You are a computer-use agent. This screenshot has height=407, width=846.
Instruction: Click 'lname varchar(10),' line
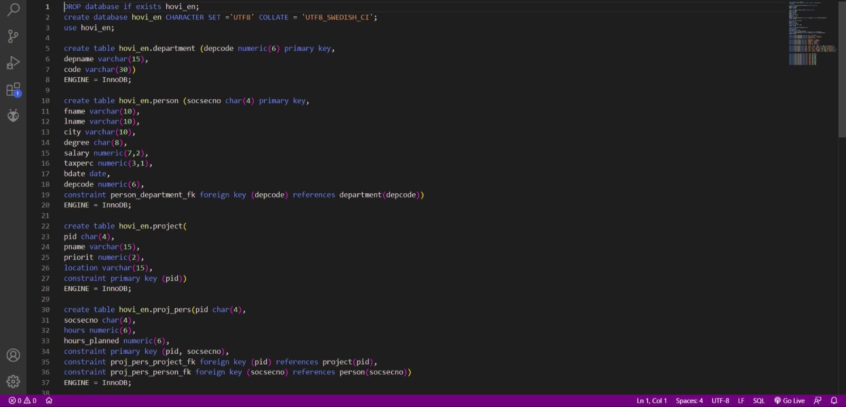[102, 121]
